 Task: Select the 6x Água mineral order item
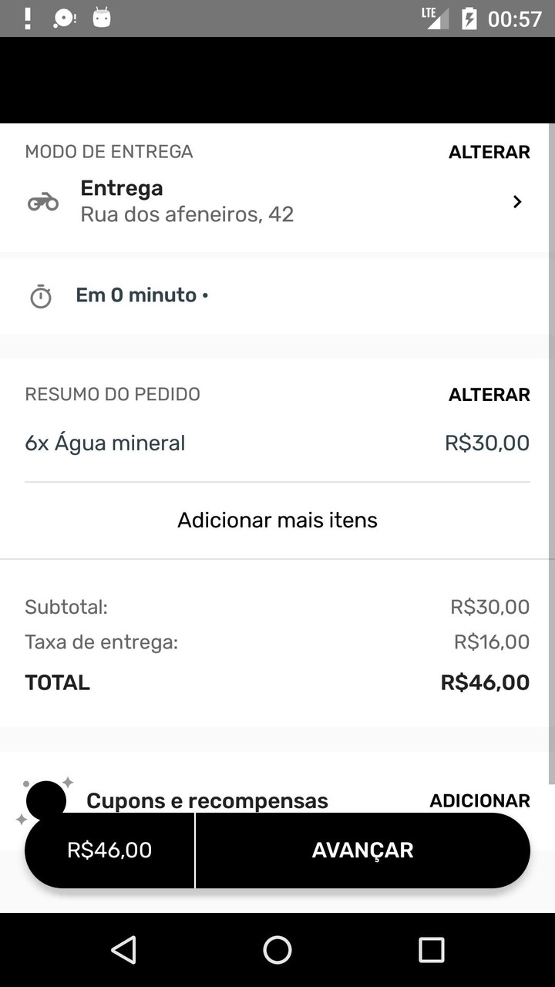106,443
